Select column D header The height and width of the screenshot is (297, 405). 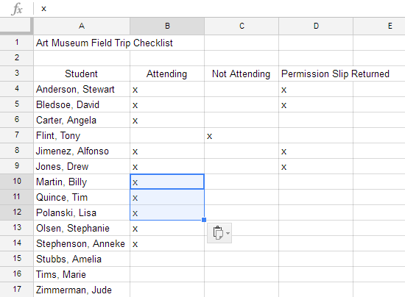coord(316,26)
